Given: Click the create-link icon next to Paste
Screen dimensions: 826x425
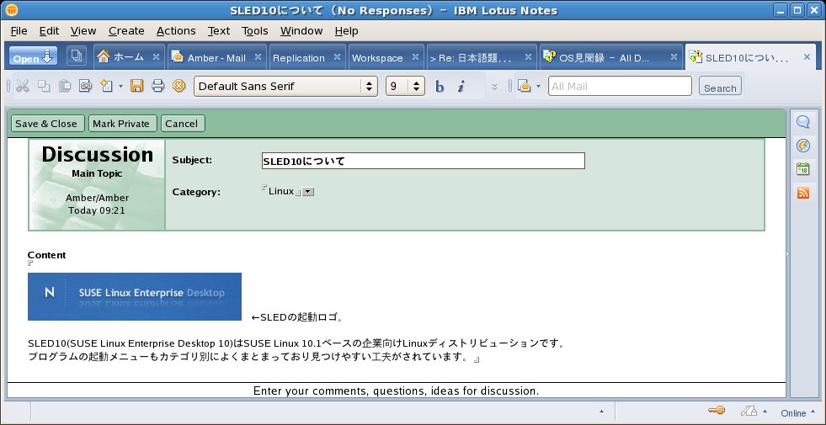Looking at the screenshot, I should (x=85, y=86).
